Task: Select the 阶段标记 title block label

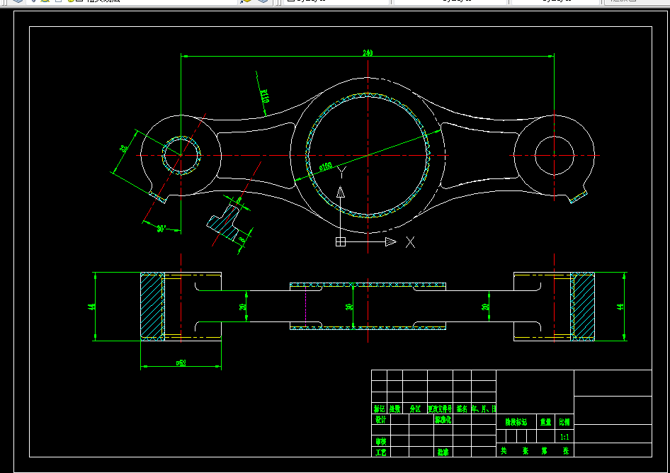Action: point(516,422)
